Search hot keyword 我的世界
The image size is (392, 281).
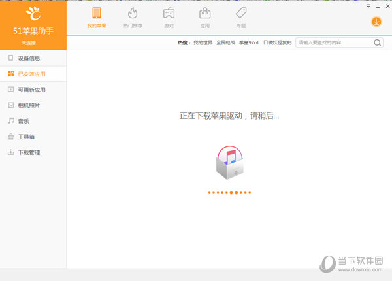203,42
